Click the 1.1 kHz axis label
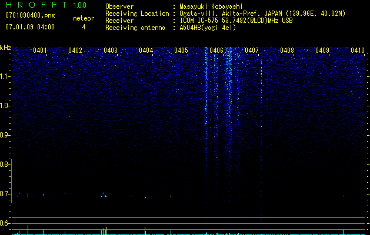This screenshot has width=370, height=235. point(5,76)
